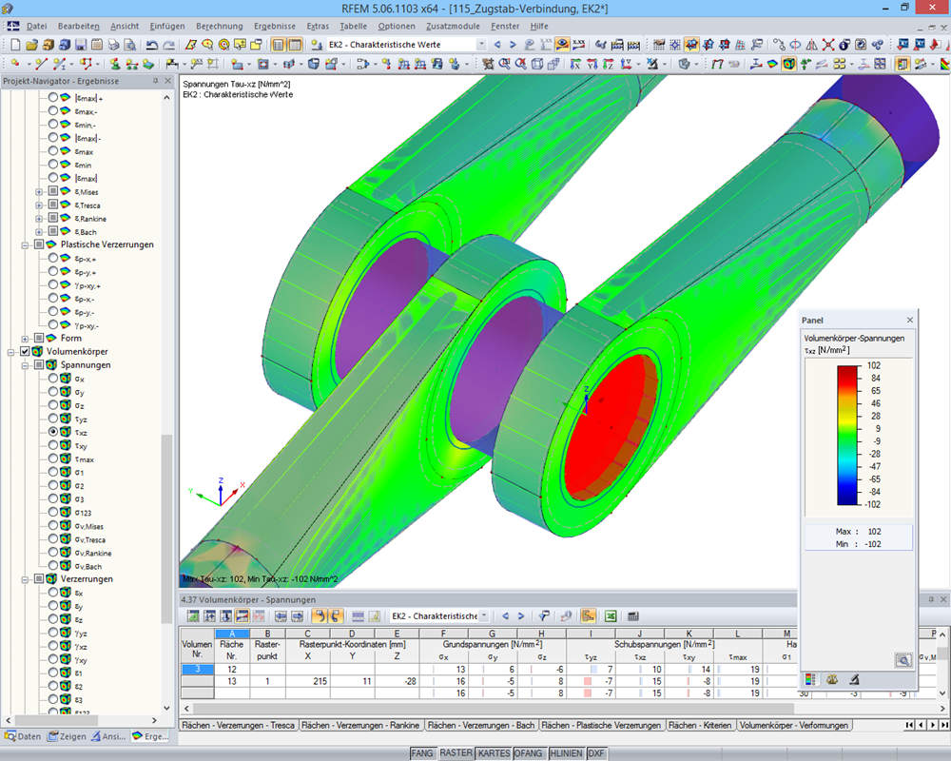Select the τyz stress radio button
Viewport: 951px width, 761px height.
[x=53, y=419]
